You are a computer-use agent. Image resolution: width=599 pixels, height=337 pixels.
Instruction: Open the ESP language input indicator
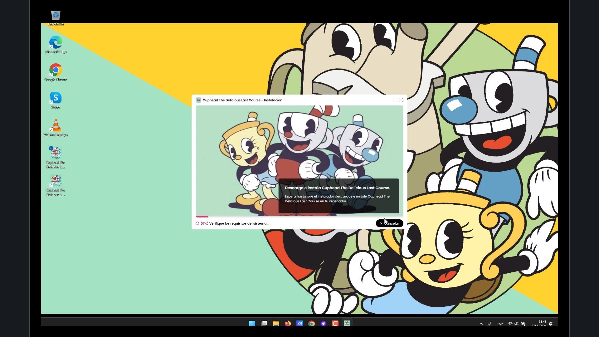[x=500, y=324]
